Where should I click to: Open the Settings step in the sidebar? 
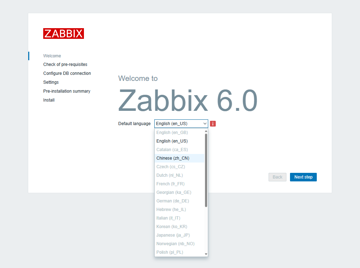[x=51, y=82]
